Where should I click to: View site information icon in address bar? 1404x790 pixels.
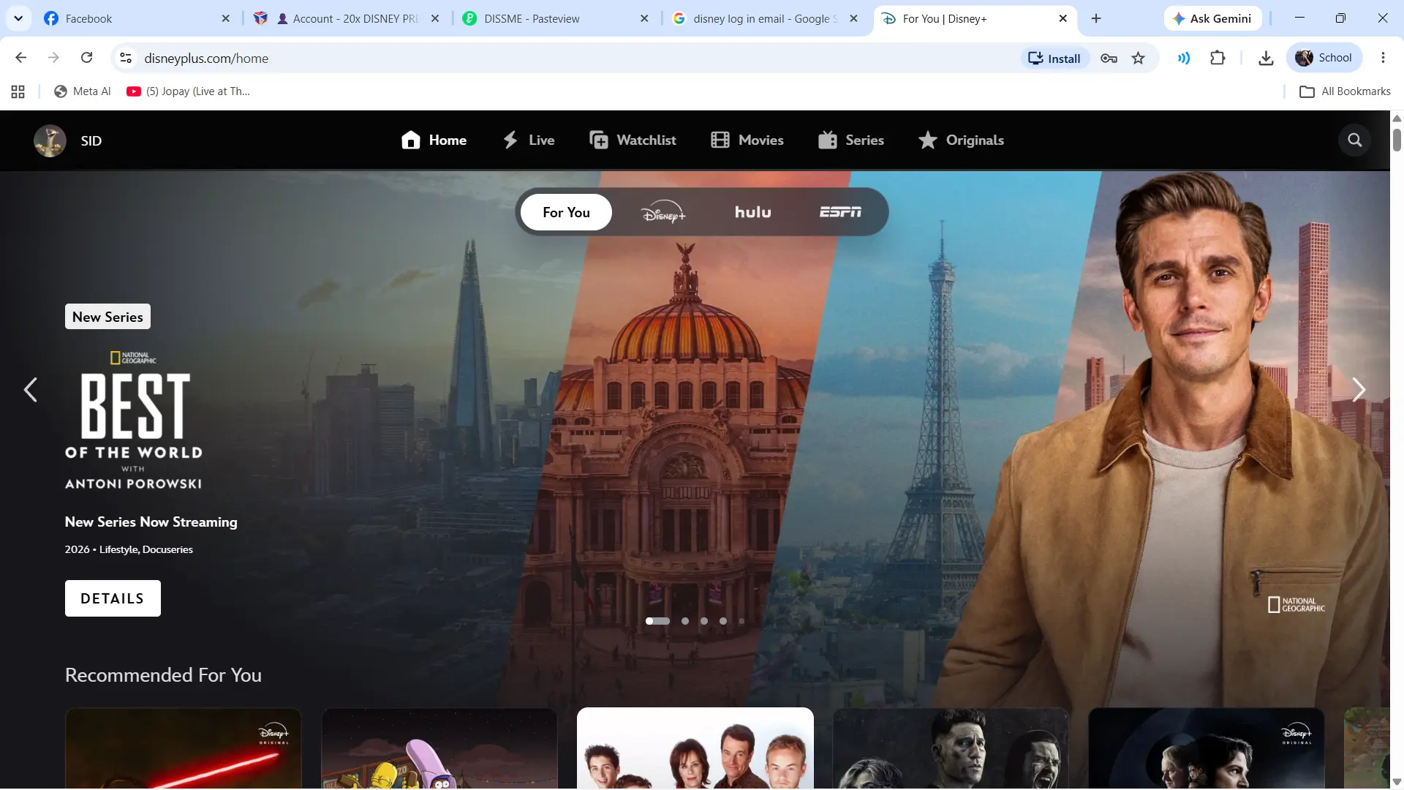coord(126,58)
